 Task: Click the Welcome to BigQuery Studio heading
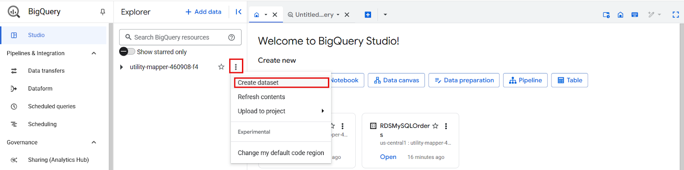point(329,41)
